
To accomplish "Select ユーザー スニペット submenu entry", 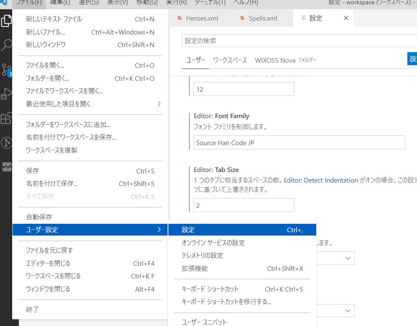I will [x=242, y=322].
